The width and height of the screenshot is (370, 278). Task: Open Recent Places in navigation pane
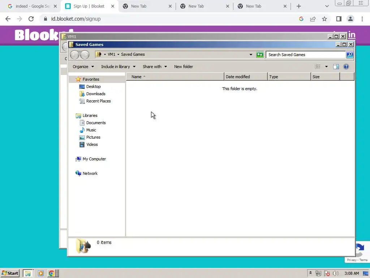point(98,101)
